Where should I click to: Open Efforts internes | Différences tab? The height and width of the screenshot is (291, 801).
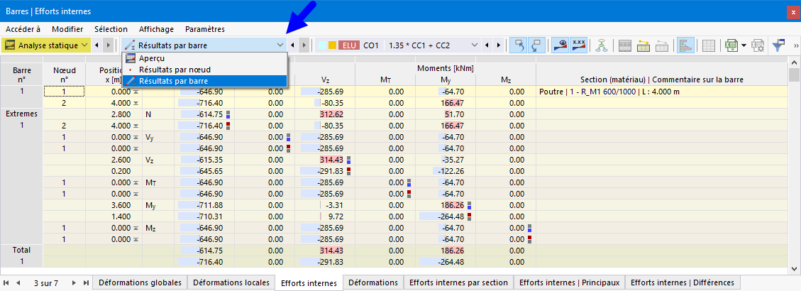[683, 282]
